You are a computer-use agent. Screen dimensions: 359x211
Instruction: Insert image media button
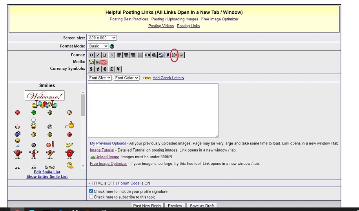coord(91,62)
